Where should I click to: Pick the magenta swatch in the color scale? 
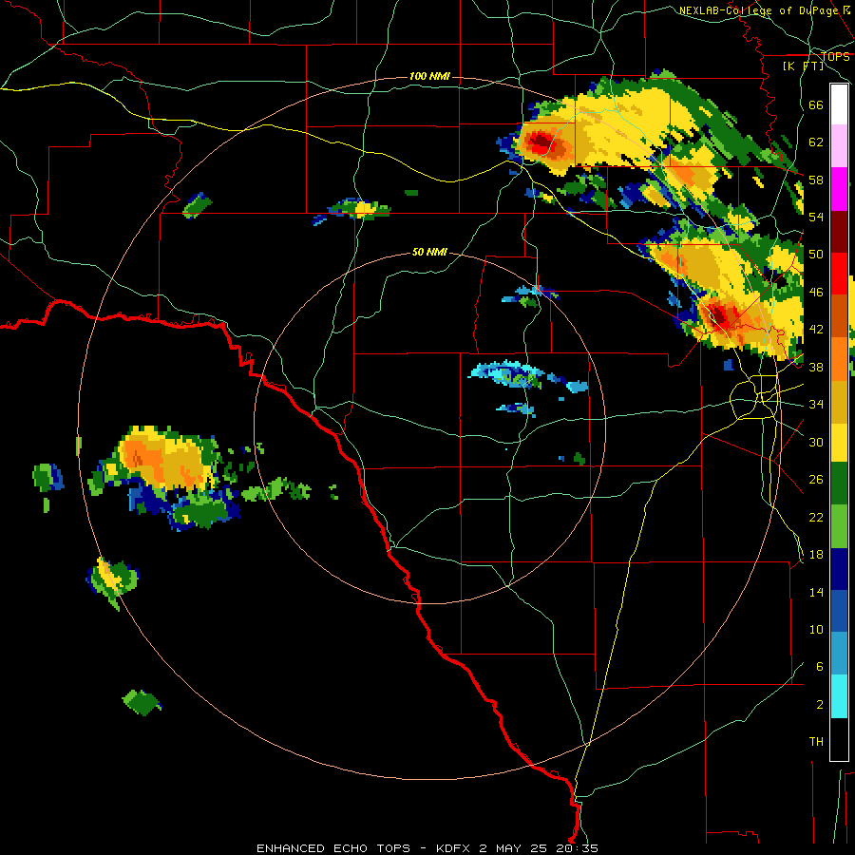(839, 189)
